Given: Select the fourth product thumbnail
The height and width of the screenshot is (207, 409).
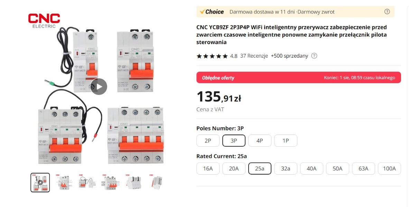Looking at the screenshot, I should click(110, 183).
